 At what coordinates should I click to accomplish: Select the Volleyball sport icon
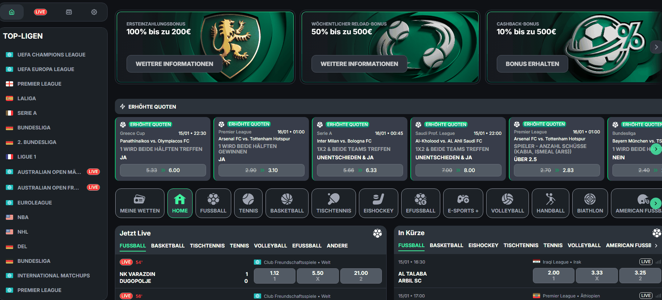click(507, 199)
